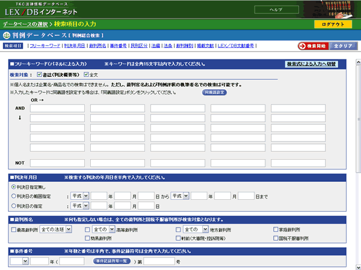Click the first NOT keyword input field
Image resolution: width=361 pixels, height=270 pixels.
pos(57,163)
